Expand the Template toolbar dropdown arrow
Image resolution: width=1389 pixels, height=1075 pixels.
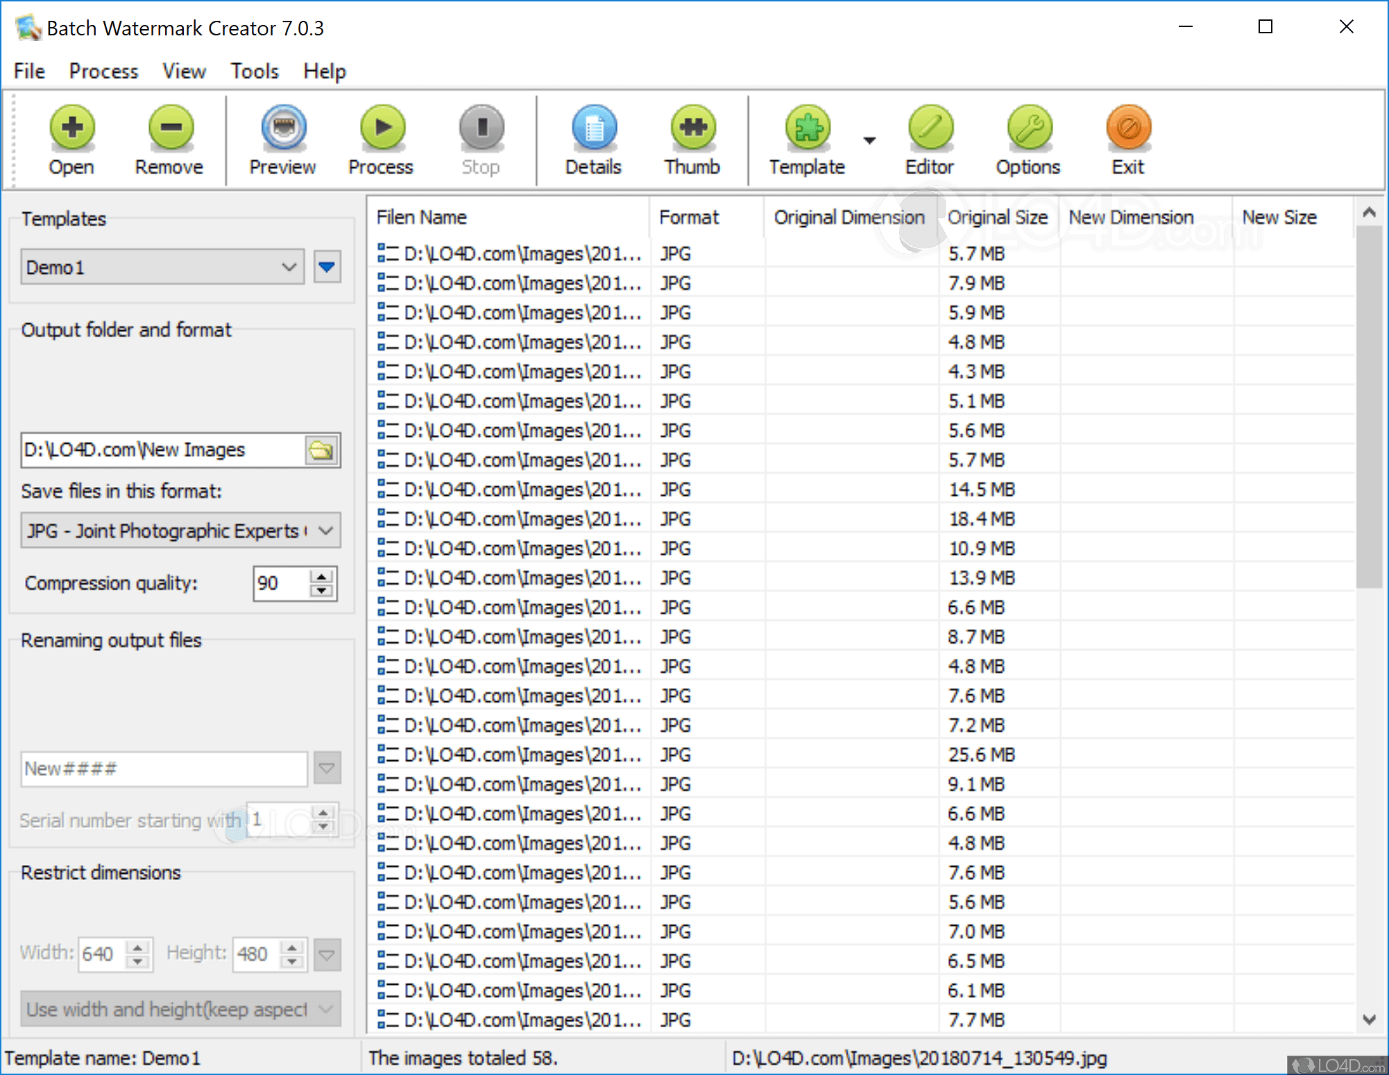(x=869, y=140)
